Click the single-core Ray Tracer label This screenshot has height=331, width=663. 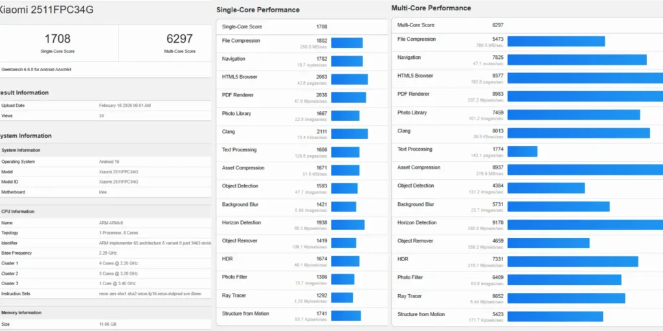point(236,295)
